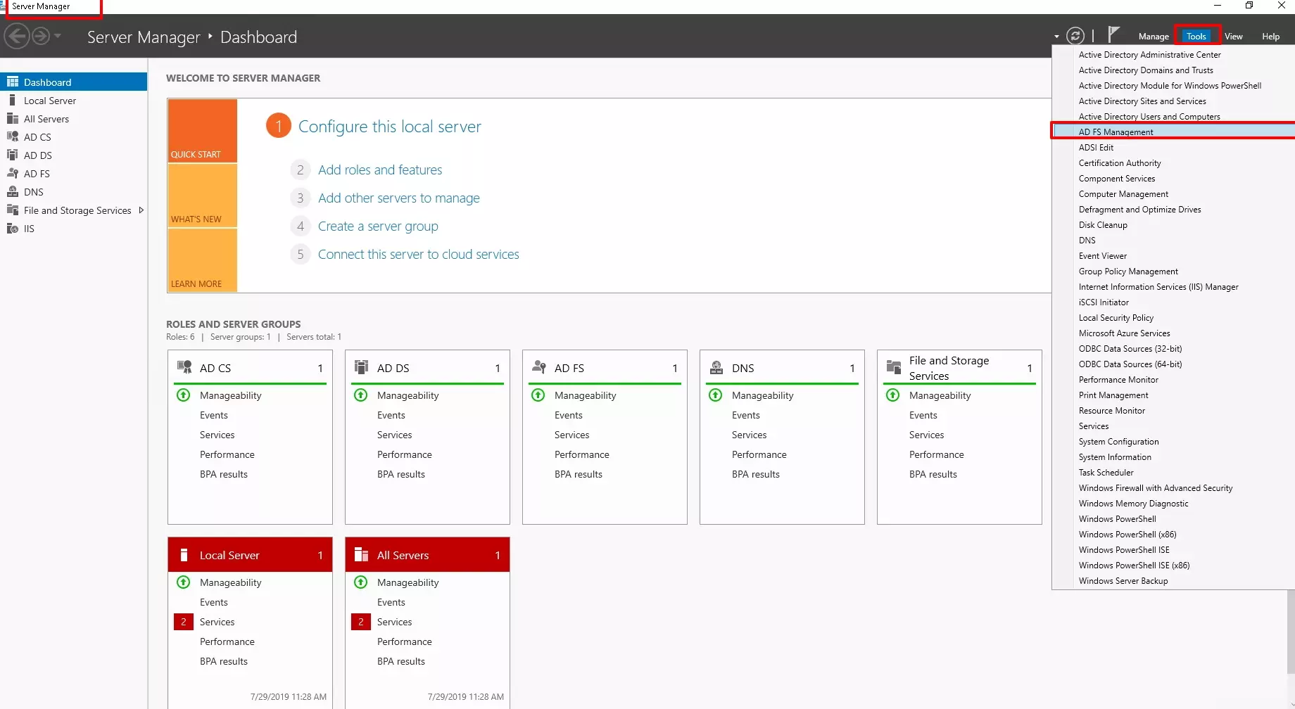Open the Dashboard from the sidebar

[46, 82]
